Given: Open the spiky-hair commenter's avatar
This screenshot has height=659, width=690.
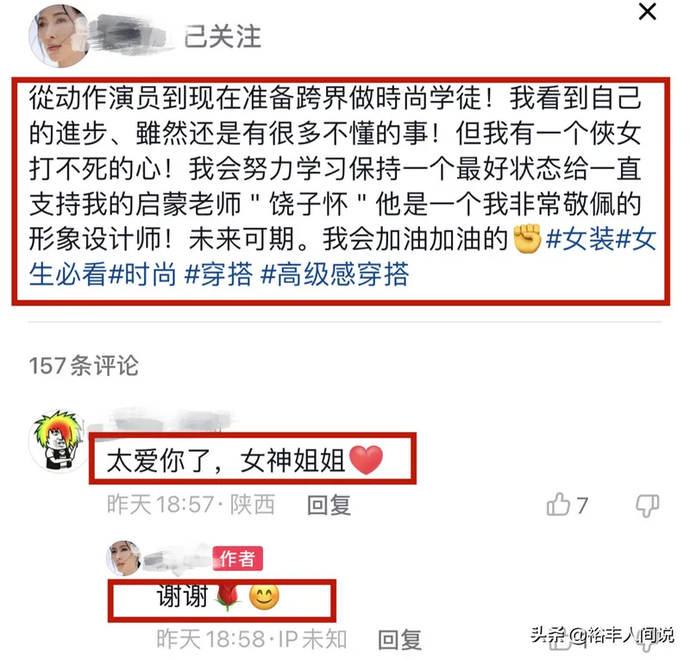Looking at the screenshot, I should [x=59, y=440].
